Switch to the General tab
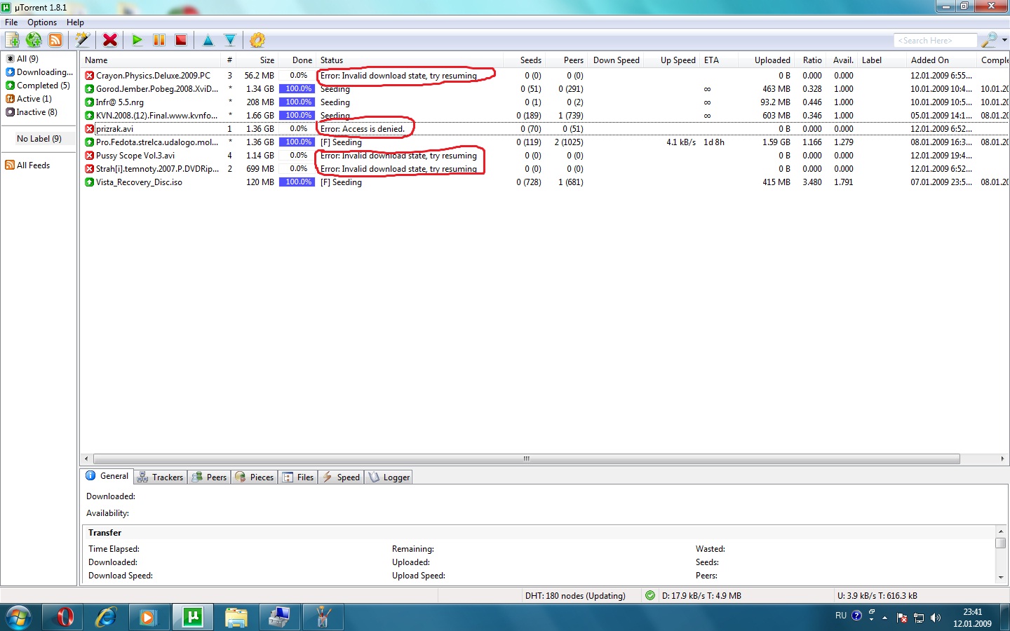Image resolution: width=1010 pixels, height=631 pixels. coord(107,476)
